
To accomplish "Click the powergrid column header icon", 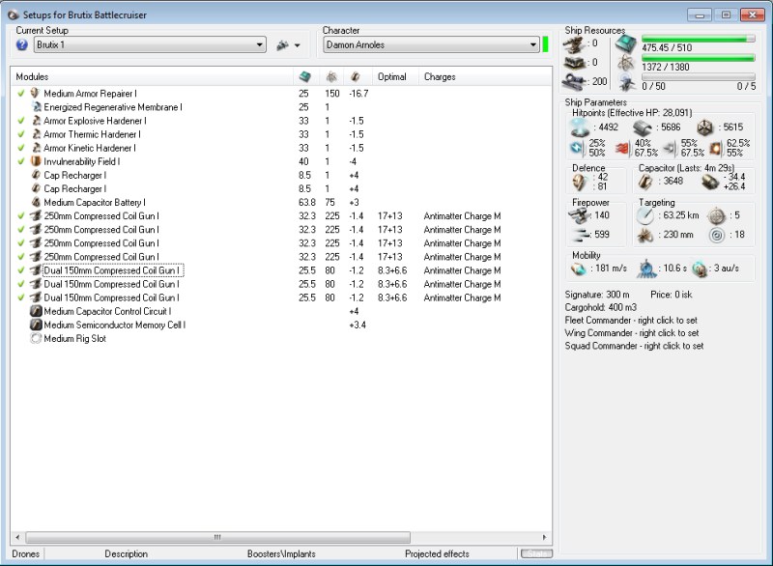I will [x=331, y=76].
